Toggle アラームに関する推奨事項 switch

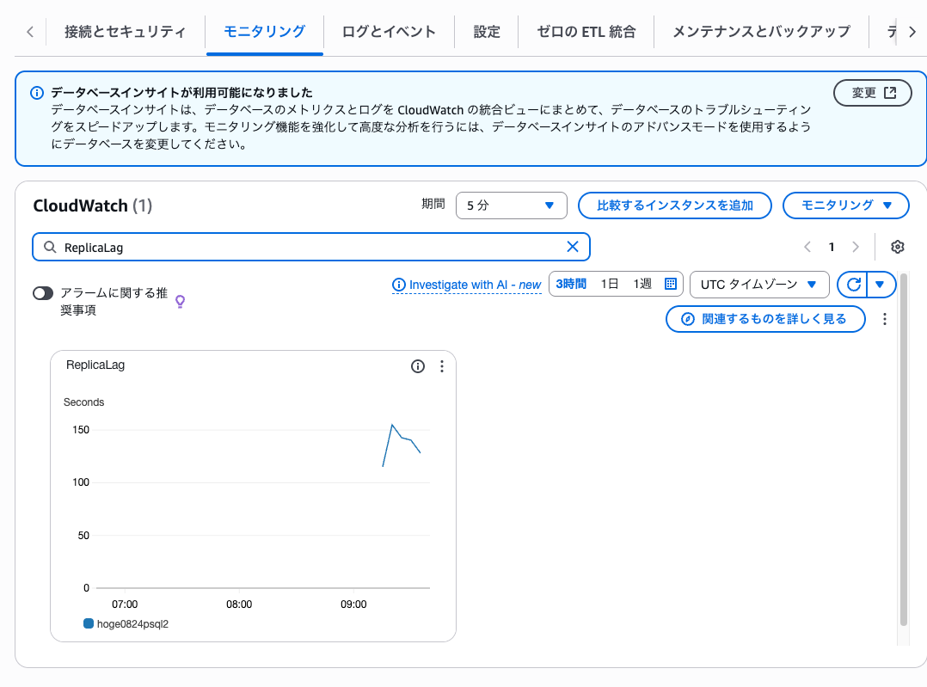click(43, 293)
